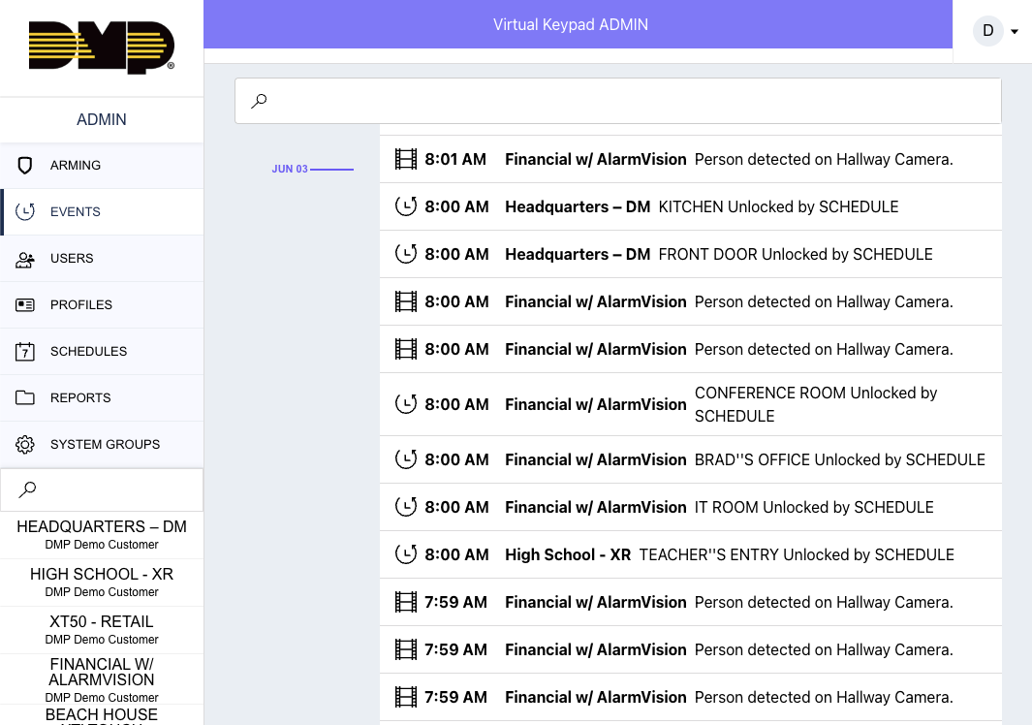1032x725 pixels.
Task: Click the Users people icon
Action: coord(25,258)
